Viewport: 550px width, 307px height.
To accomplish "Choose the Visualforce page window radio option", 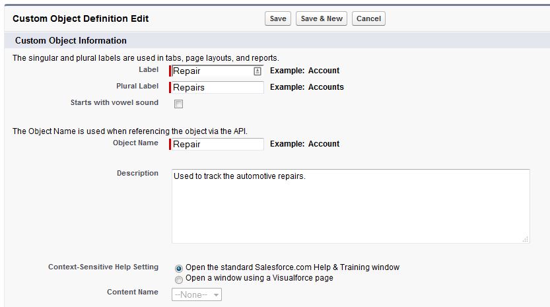I will (x=179, y=279).
